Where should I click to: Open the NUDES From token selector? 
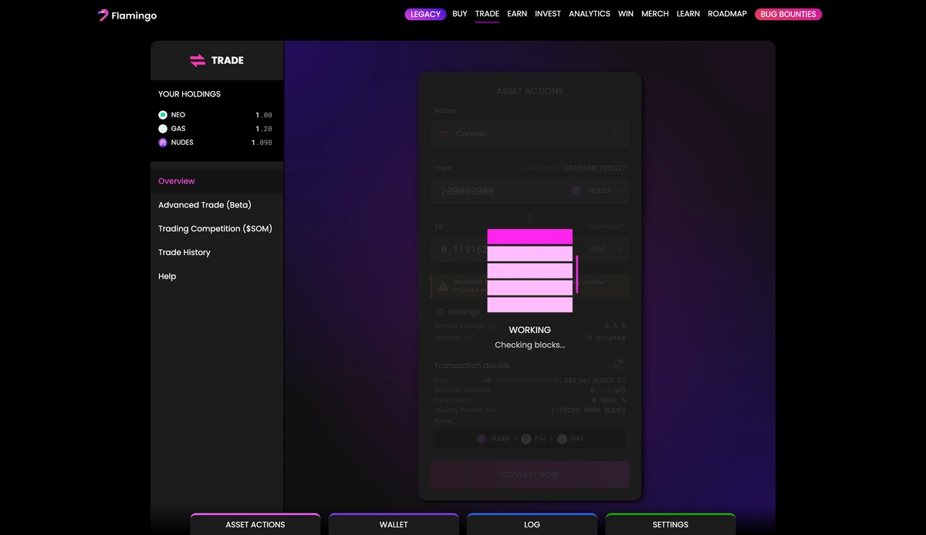coord(596,190)
